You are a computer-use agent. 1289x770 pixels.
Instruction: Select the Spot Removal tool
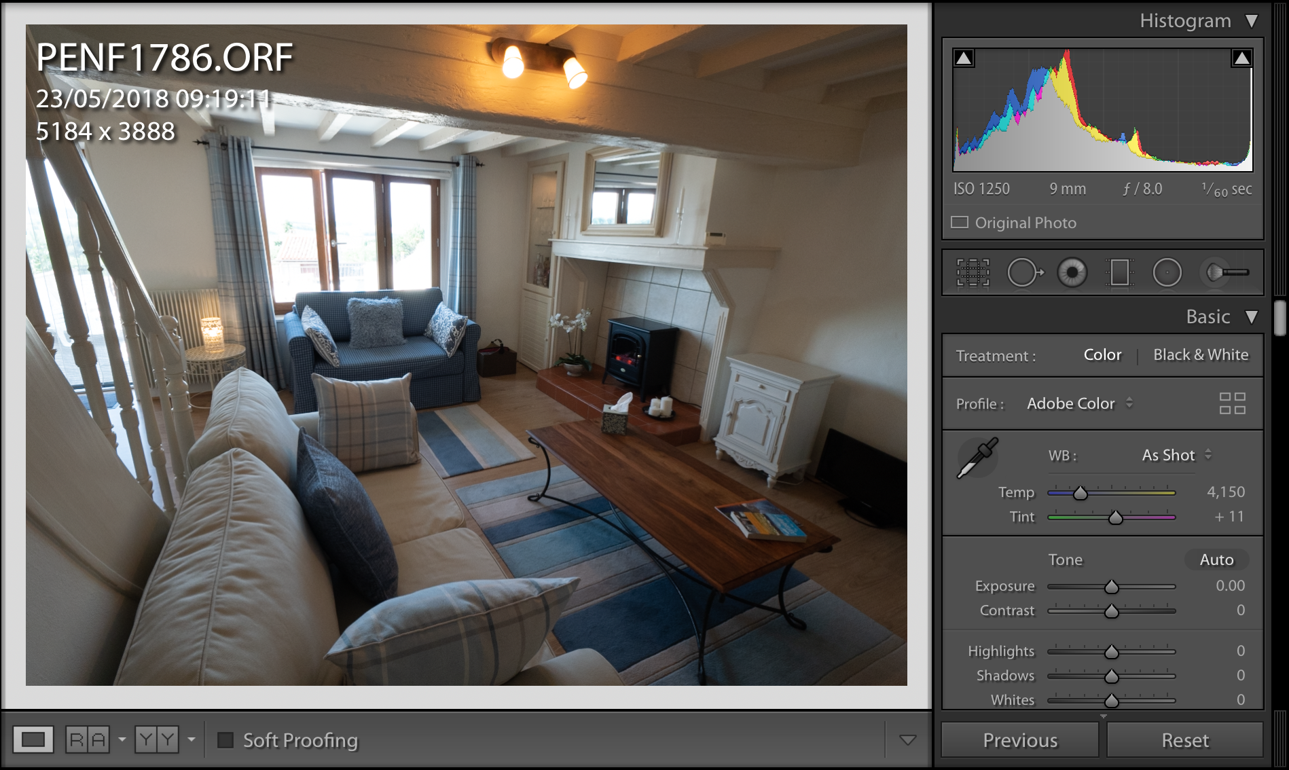coord(1024,273)
